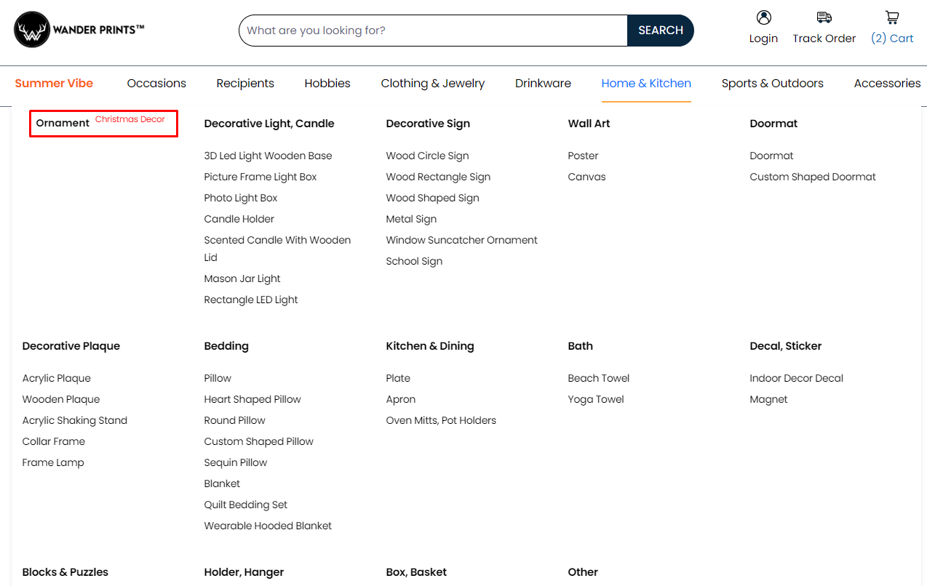The width and height of the screenshot is (927, 586).
Task: Open Beach Towel link
Action: click(x=598, y=378)
